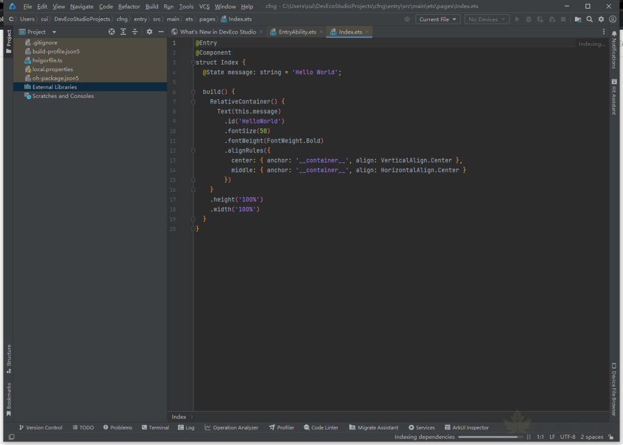Open the Refactor menu

click(129, 6)
